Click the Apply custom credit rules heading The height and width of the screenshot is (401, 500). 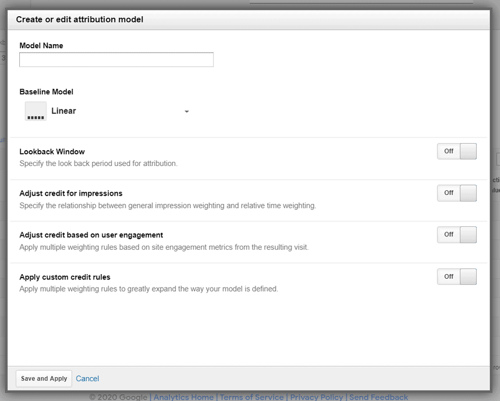pyautogui.click(x=65, y=277)
